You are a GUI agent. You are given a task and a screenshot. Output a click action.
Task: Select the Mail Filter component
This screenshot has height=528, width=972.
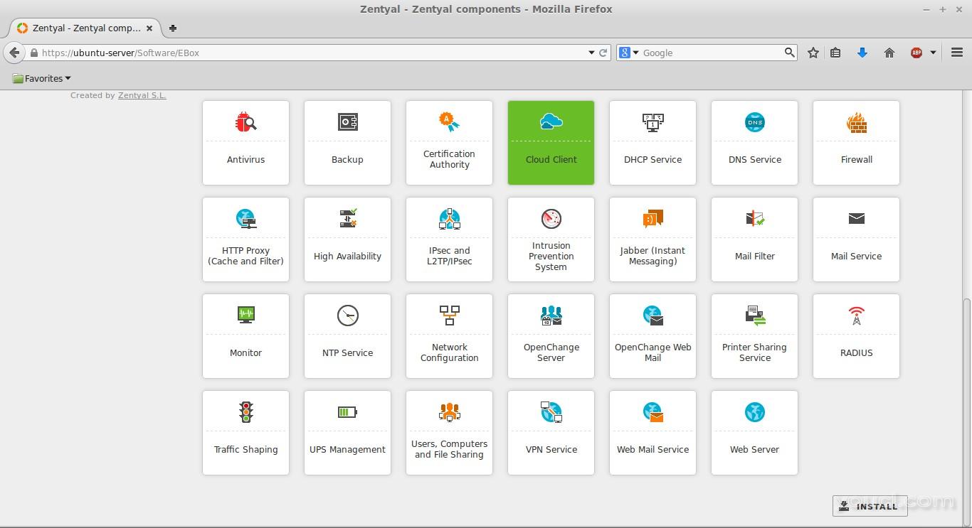[x=754, y=239]
